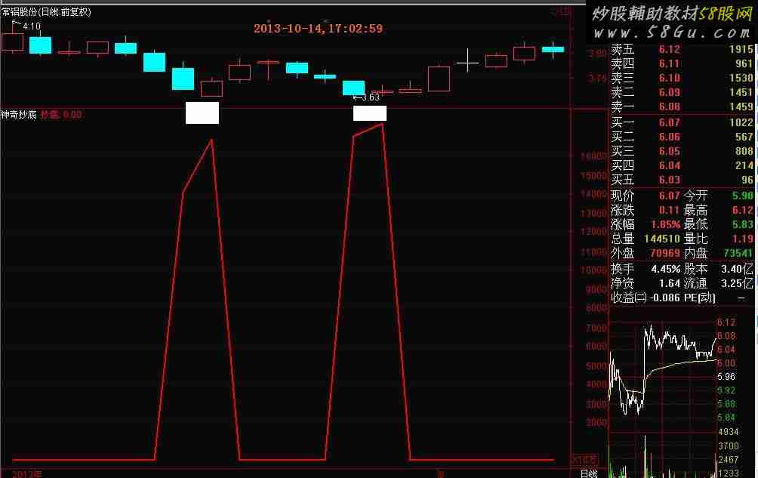Select the 神奇抄底 indicator label

[x=19, y=115]
